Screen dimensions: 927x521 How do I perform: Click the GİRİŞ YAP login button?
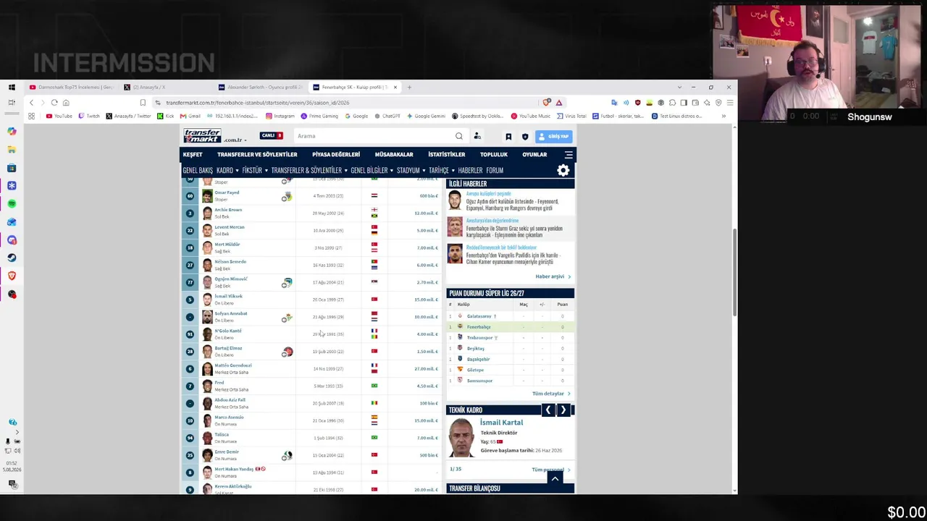coord(555,136)
